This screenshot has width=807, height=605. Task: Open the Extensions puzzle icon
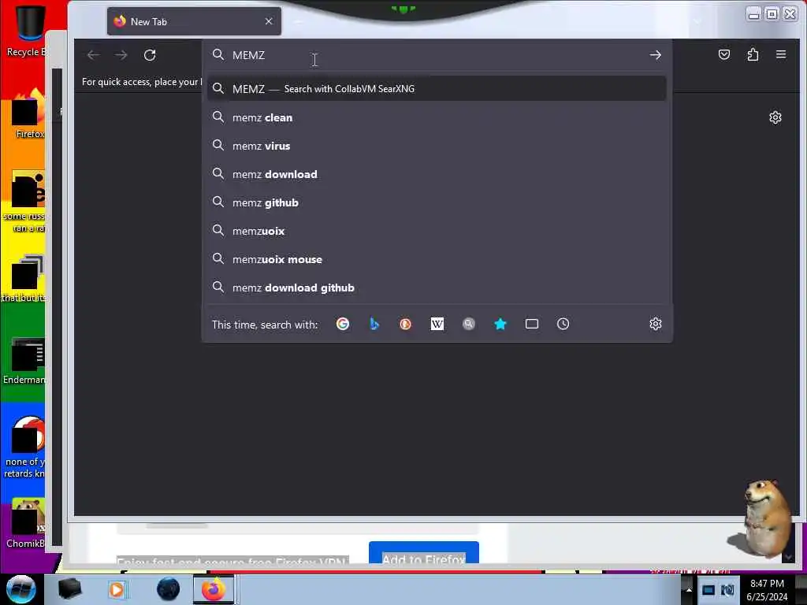pos(753,54)
